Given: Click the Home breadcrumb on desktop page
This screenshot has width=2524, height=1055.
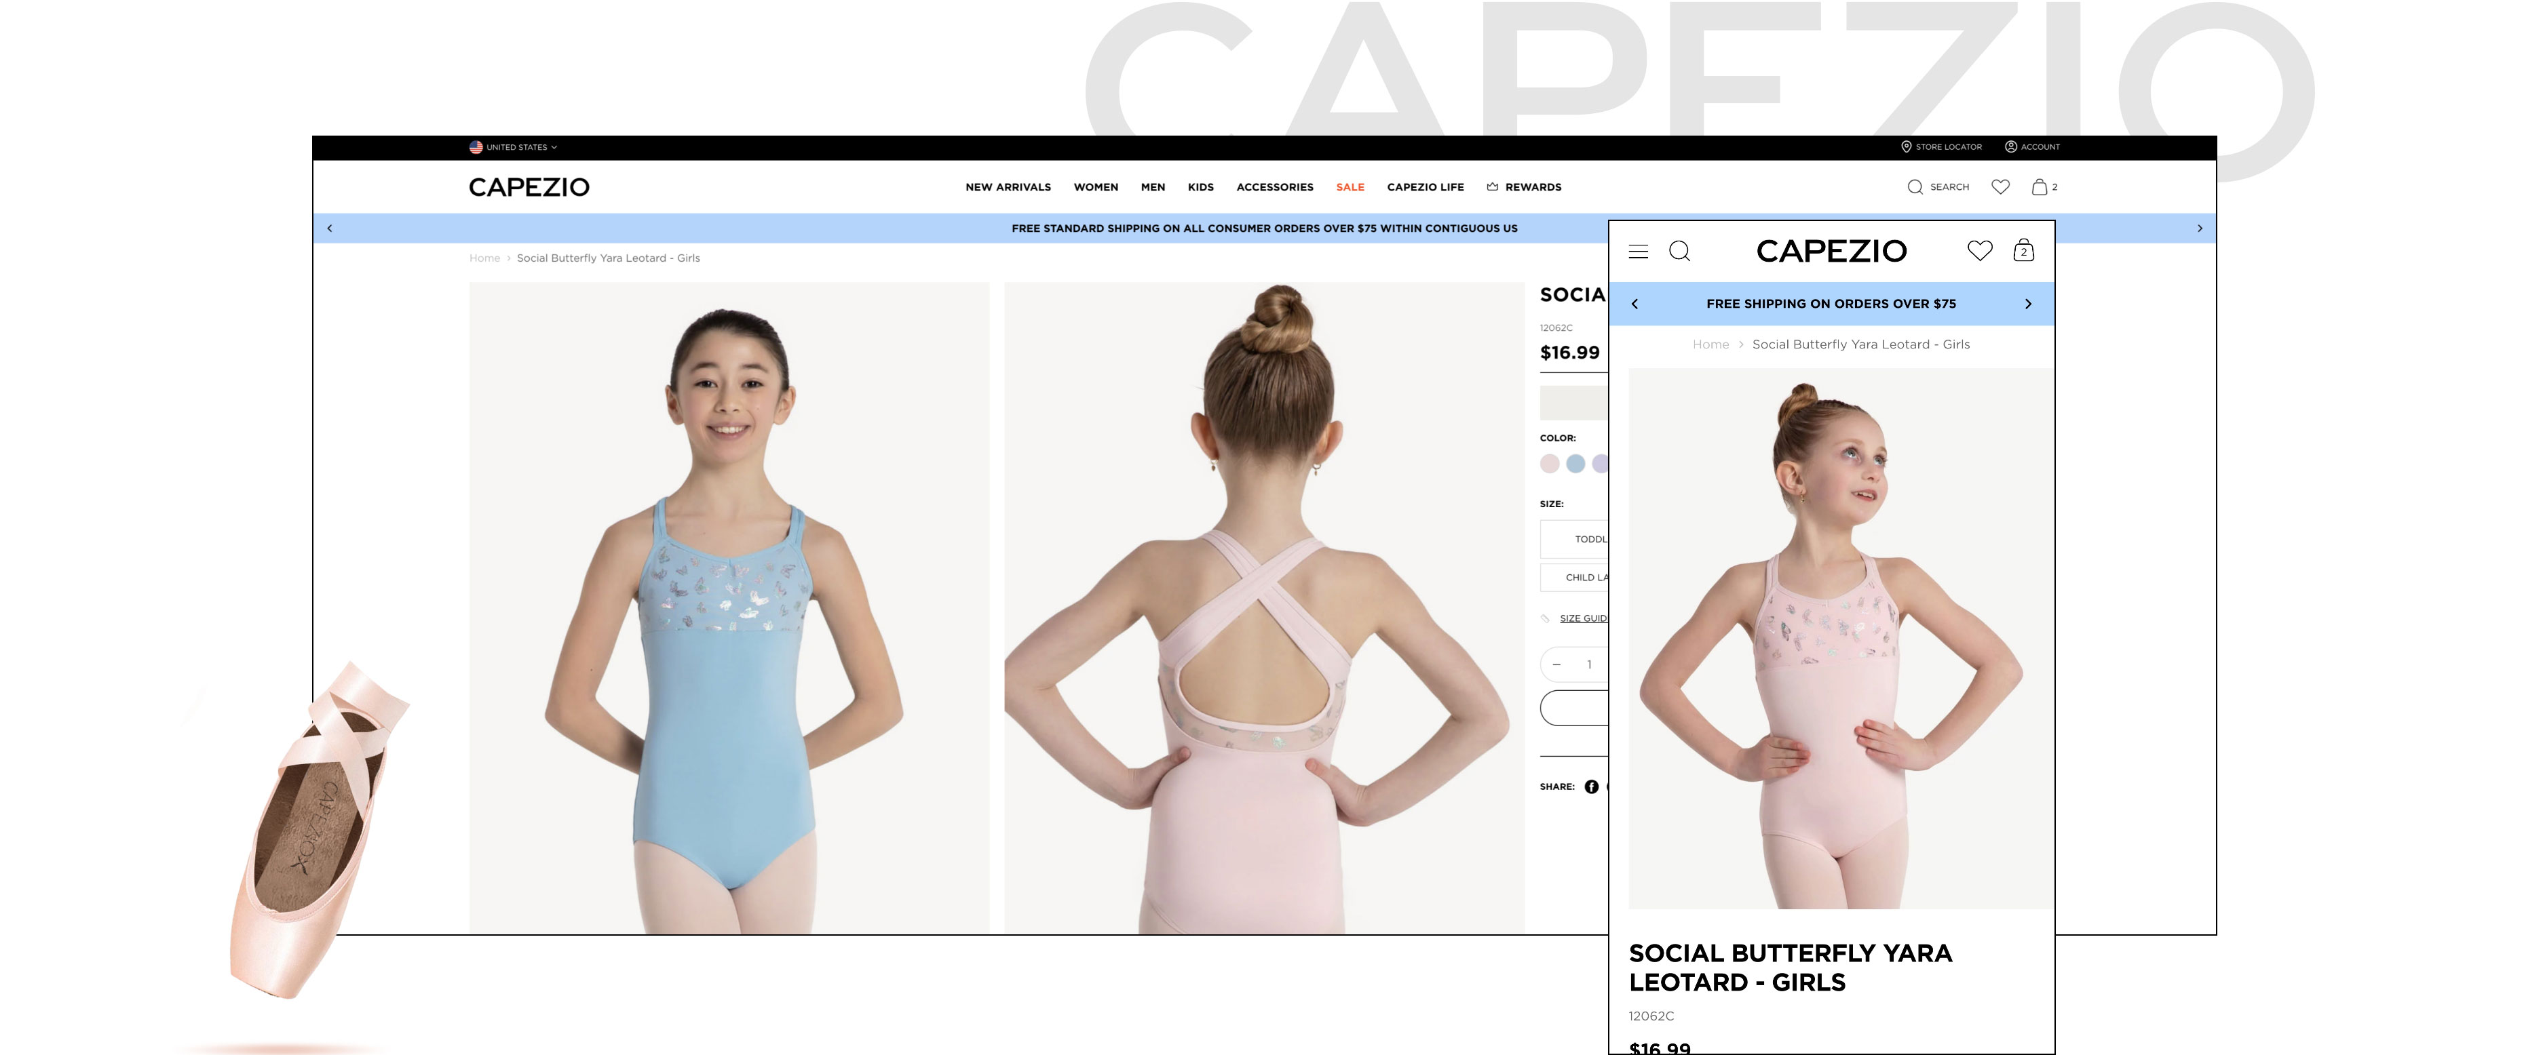Looking at the screenshot, I should pos(484,258).
